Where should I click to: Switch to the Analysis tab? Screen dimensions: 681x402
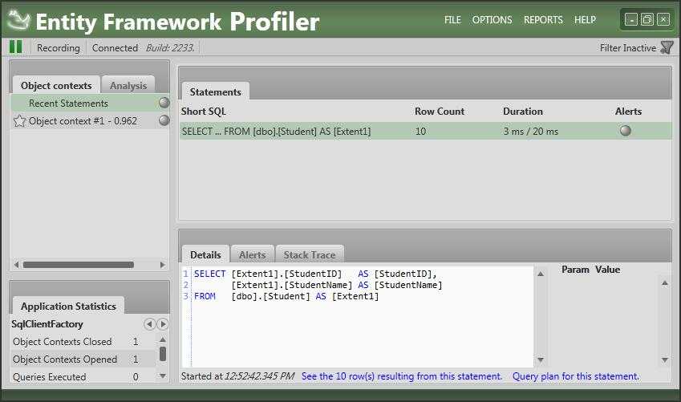coord(128,85)
